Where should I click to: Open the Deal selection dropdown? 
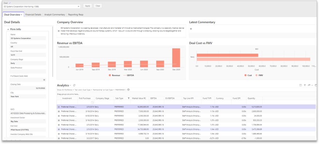tap(79, 7)
